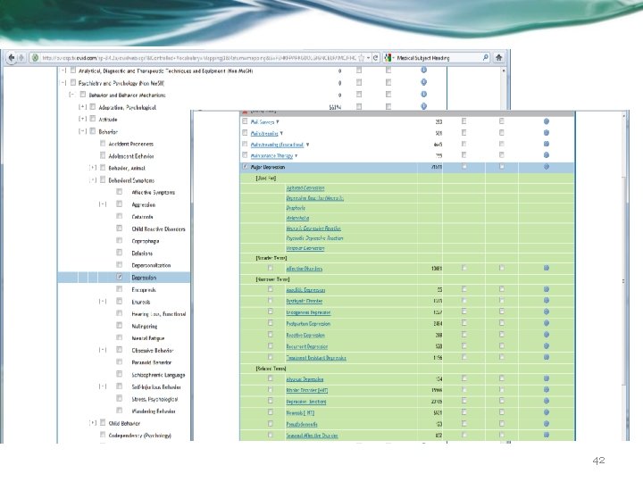Open scope note icon for Mail Surveys
643x482 pixels.
point(547,121)
